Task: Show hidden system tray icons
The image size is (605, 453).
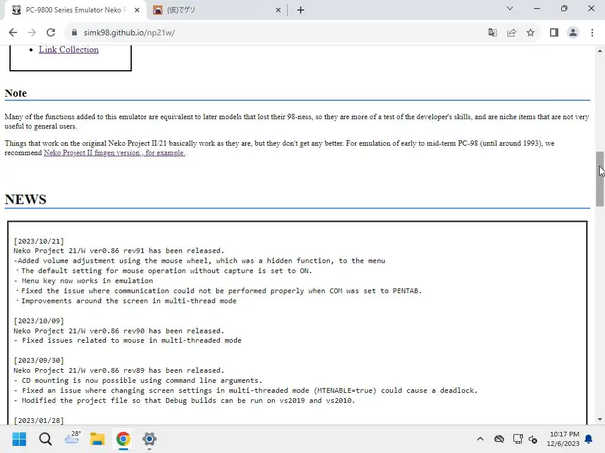Action: coord(480,439)
